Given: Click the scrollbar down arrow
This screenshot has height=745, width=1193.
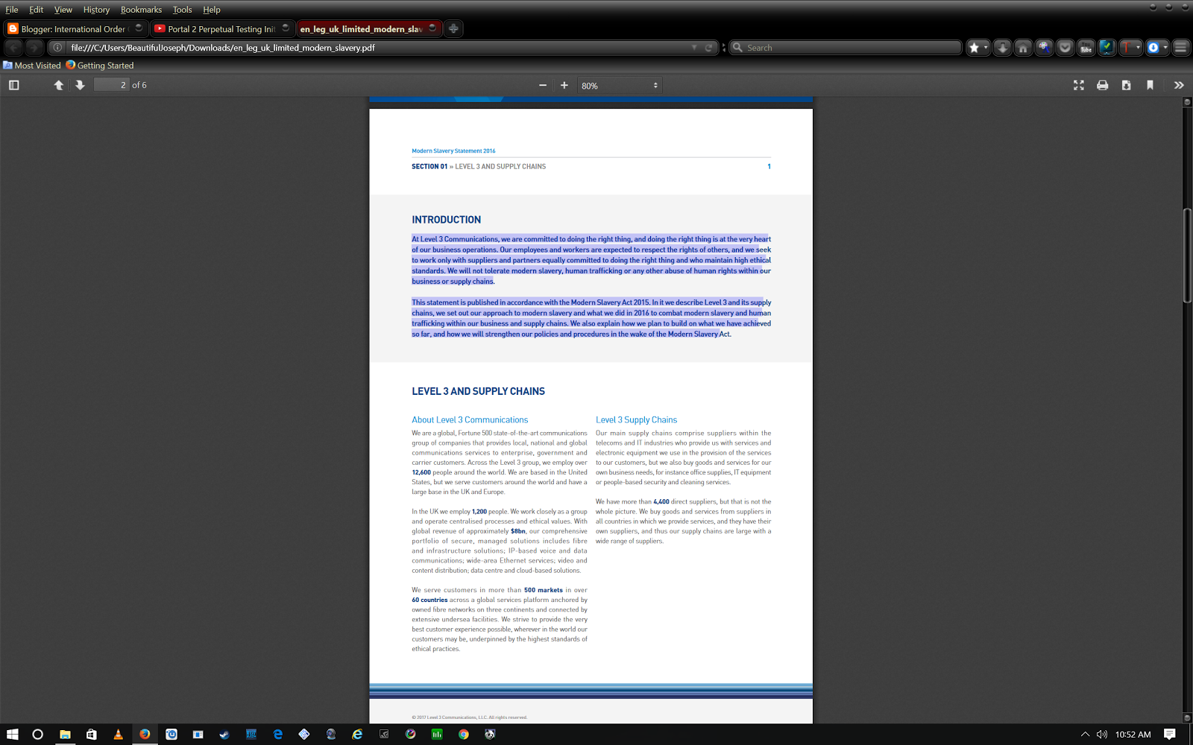Looking at the screenshot, I should click(1187, 718).
